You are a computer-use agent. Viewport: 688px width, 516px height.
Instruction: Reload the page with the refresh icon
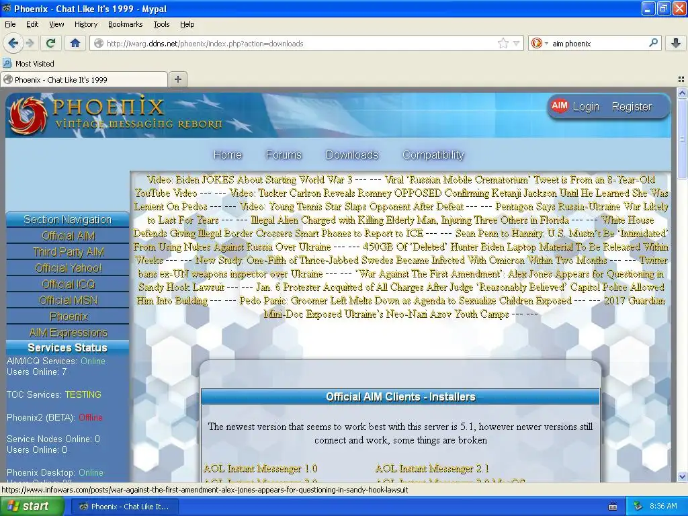(50, 43)
